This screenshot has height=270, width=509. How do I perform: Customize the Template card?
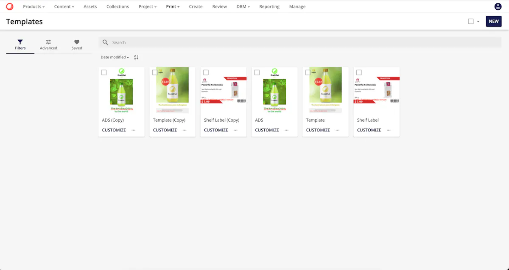pos(318,130)
